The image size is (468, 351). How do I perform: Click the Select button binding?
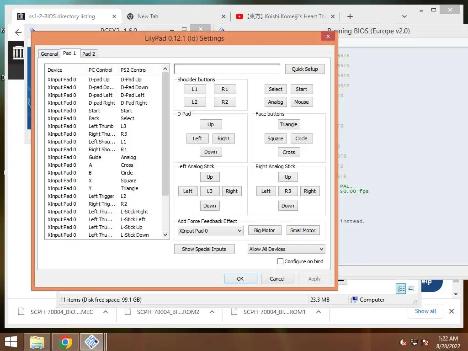click(276, 89)
